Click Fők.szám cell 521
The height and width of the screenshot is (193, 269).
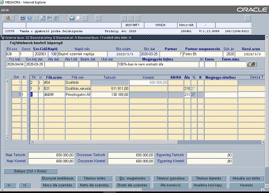(x=54, y=89)
